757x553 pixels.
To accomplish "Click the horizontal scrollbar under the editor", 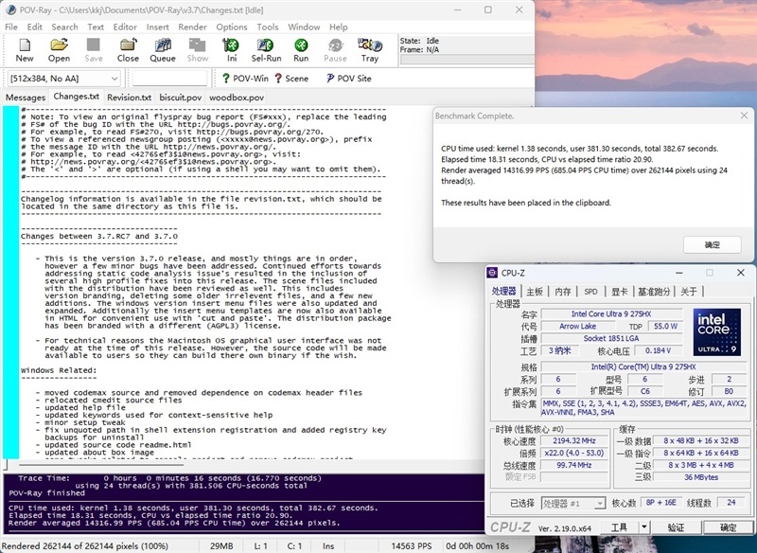I will [101, 465].
